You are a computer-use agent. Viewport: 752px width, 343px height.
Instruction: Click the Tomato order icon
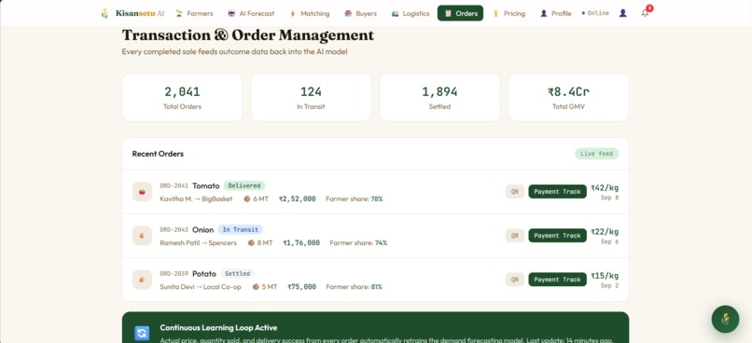142,192
